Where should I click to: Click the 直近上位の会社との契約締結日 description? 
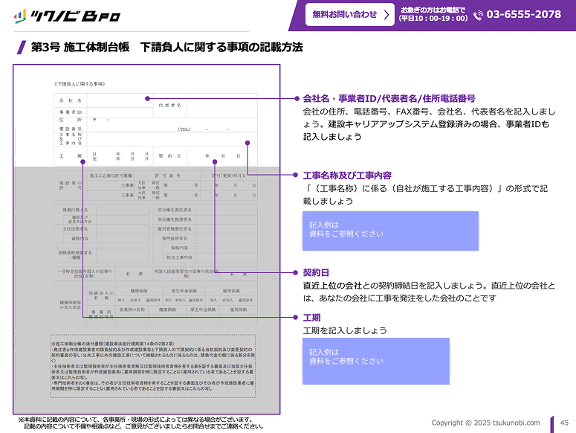coord(429,292)
